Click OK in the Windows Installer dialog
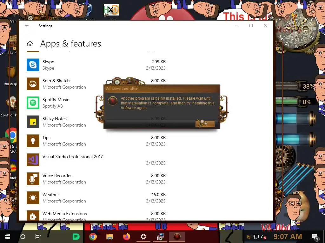This screenshot has height=243, width=325. tap(205, 124)
